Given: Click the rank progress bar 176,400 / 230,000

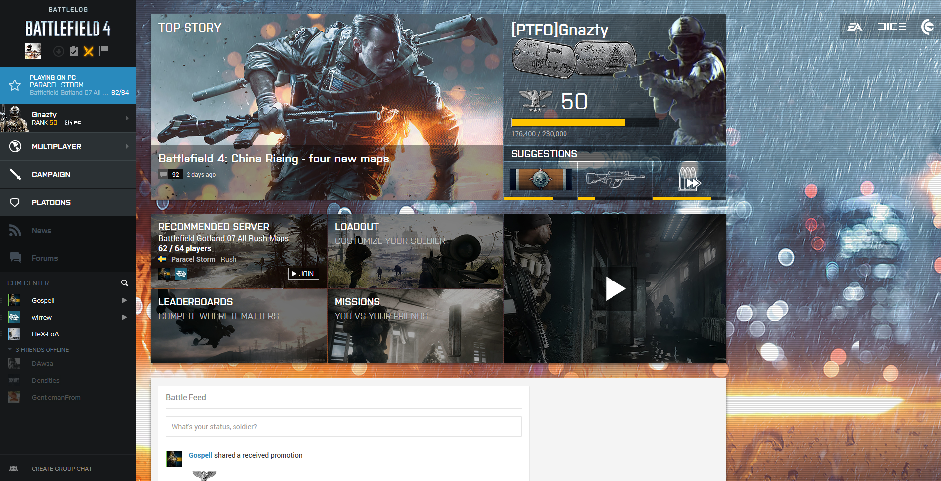Looking at the screenshot, I should [x=585, y=122].
